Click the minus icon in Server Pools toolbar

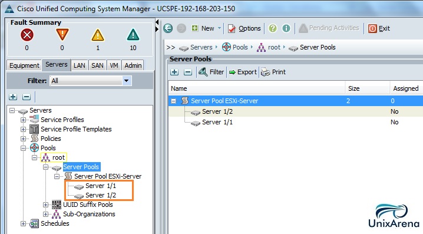click(x=188, y=72)
